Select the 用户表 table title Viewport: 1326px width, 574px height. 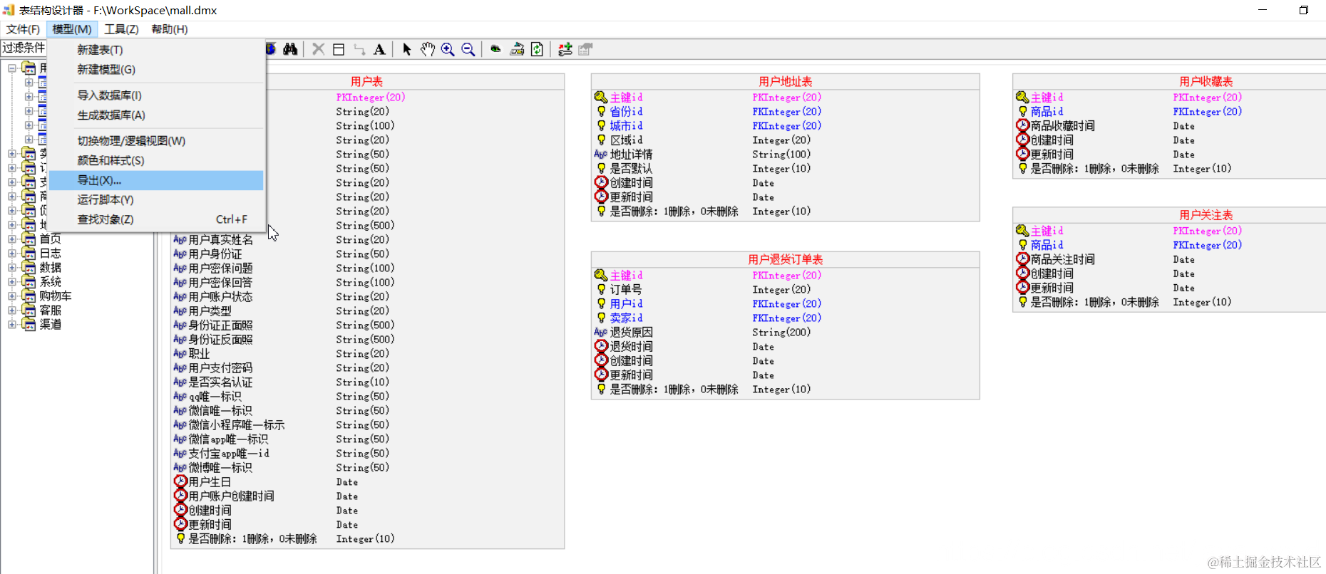coord(366,81)
